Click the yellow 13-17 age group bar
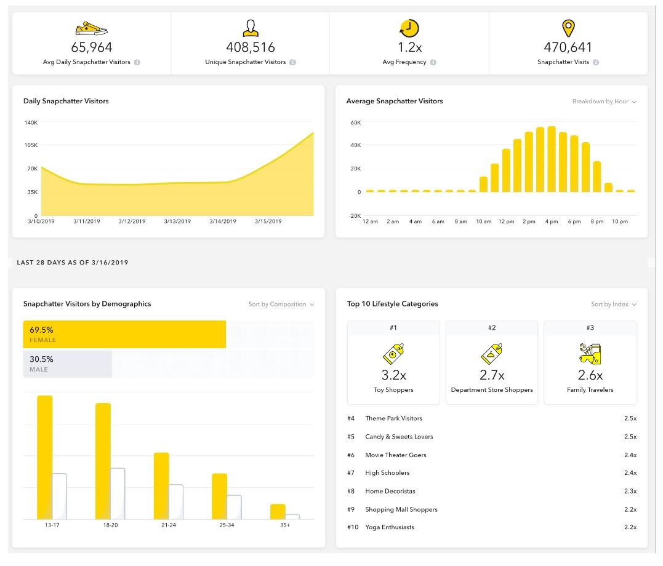This screenshot has width=663, height=566. coord(45,457)
